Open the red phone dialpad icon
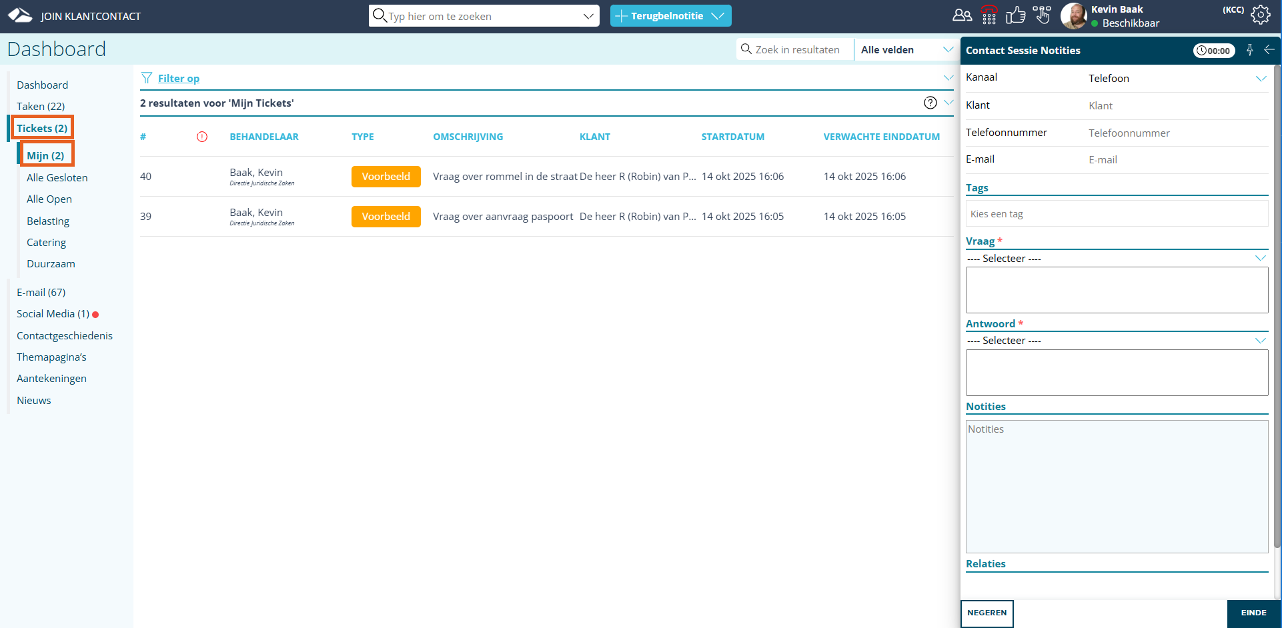 (x=989, y=15)
